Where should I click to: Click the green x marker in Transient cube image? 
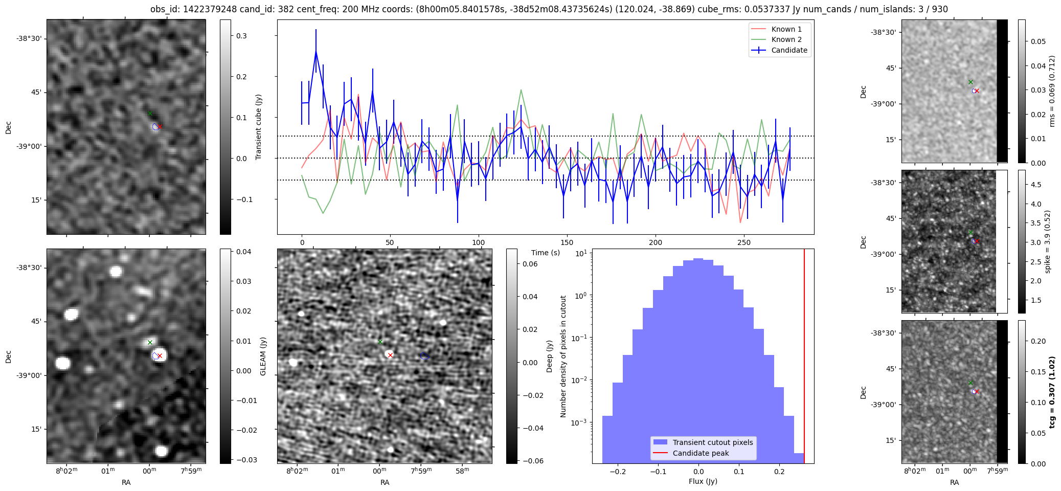[150, 114]
